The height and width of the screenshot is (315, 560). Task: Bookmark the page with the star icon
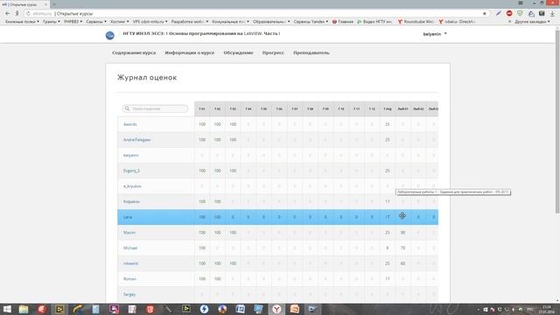[484, 14]
